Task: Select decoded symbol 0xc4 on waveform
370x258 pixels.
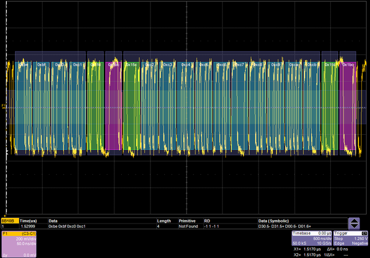Action: 186,105
